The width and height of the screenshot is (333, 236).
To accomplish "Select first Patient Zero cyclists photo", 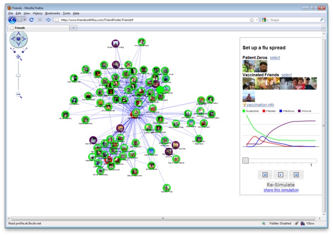I will (x=249, y=66).
